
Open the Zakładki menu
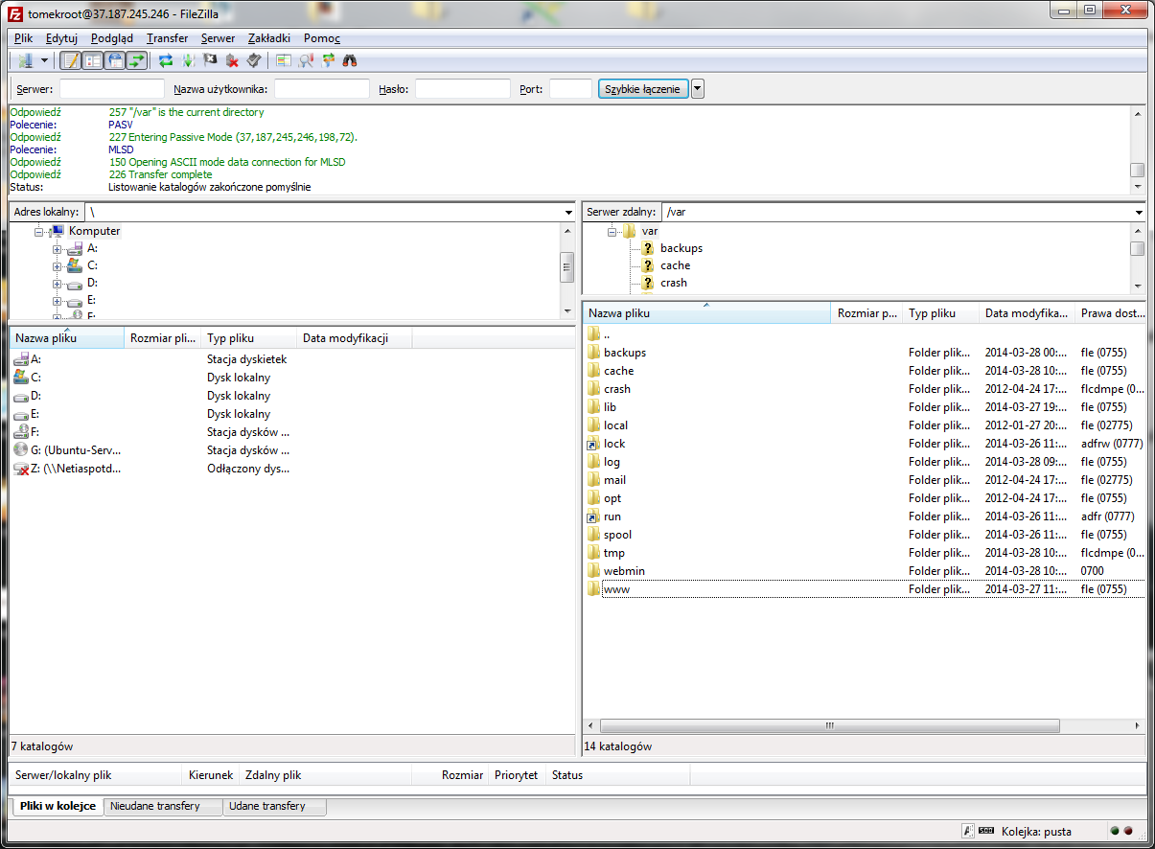[x=269, y=38]
